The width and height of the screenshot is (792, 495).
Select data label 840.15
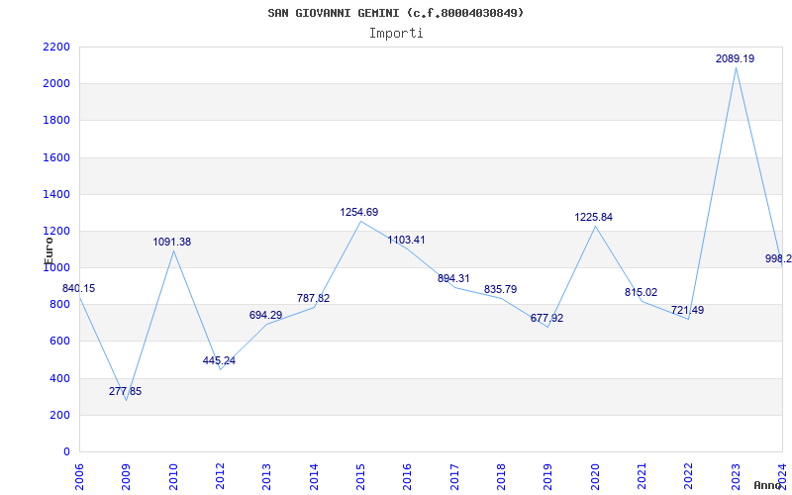[79, 288]
